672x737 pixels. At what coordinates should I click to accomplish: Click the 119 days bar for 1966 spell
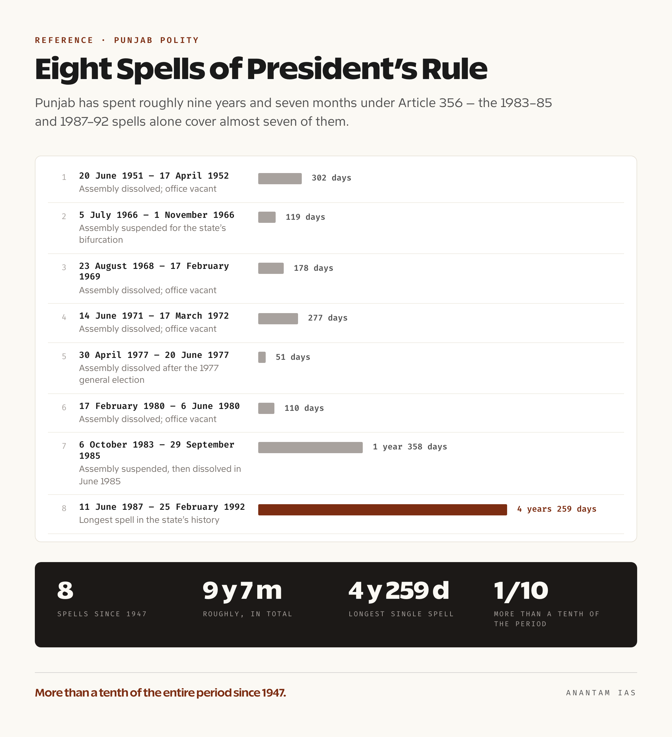(x=267, y=217)
